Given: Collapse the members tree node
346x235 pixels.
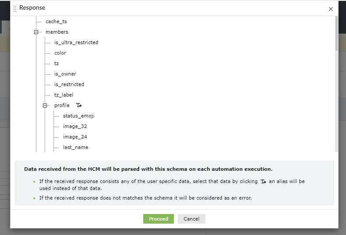Looking at the screenshot, I should point(36,32).
